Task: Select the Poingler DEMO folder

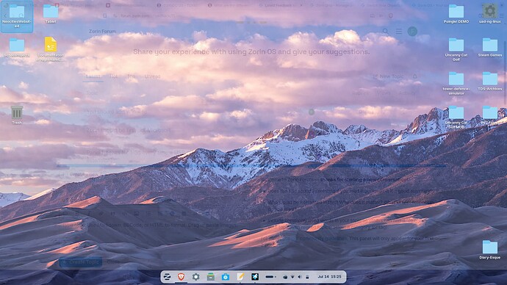Action: 456,14
